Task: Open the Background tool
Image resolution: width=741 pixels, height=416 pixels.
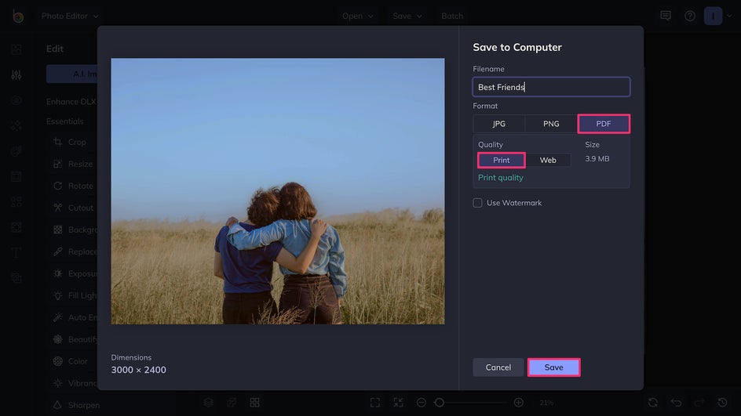Action: [72, 230]
